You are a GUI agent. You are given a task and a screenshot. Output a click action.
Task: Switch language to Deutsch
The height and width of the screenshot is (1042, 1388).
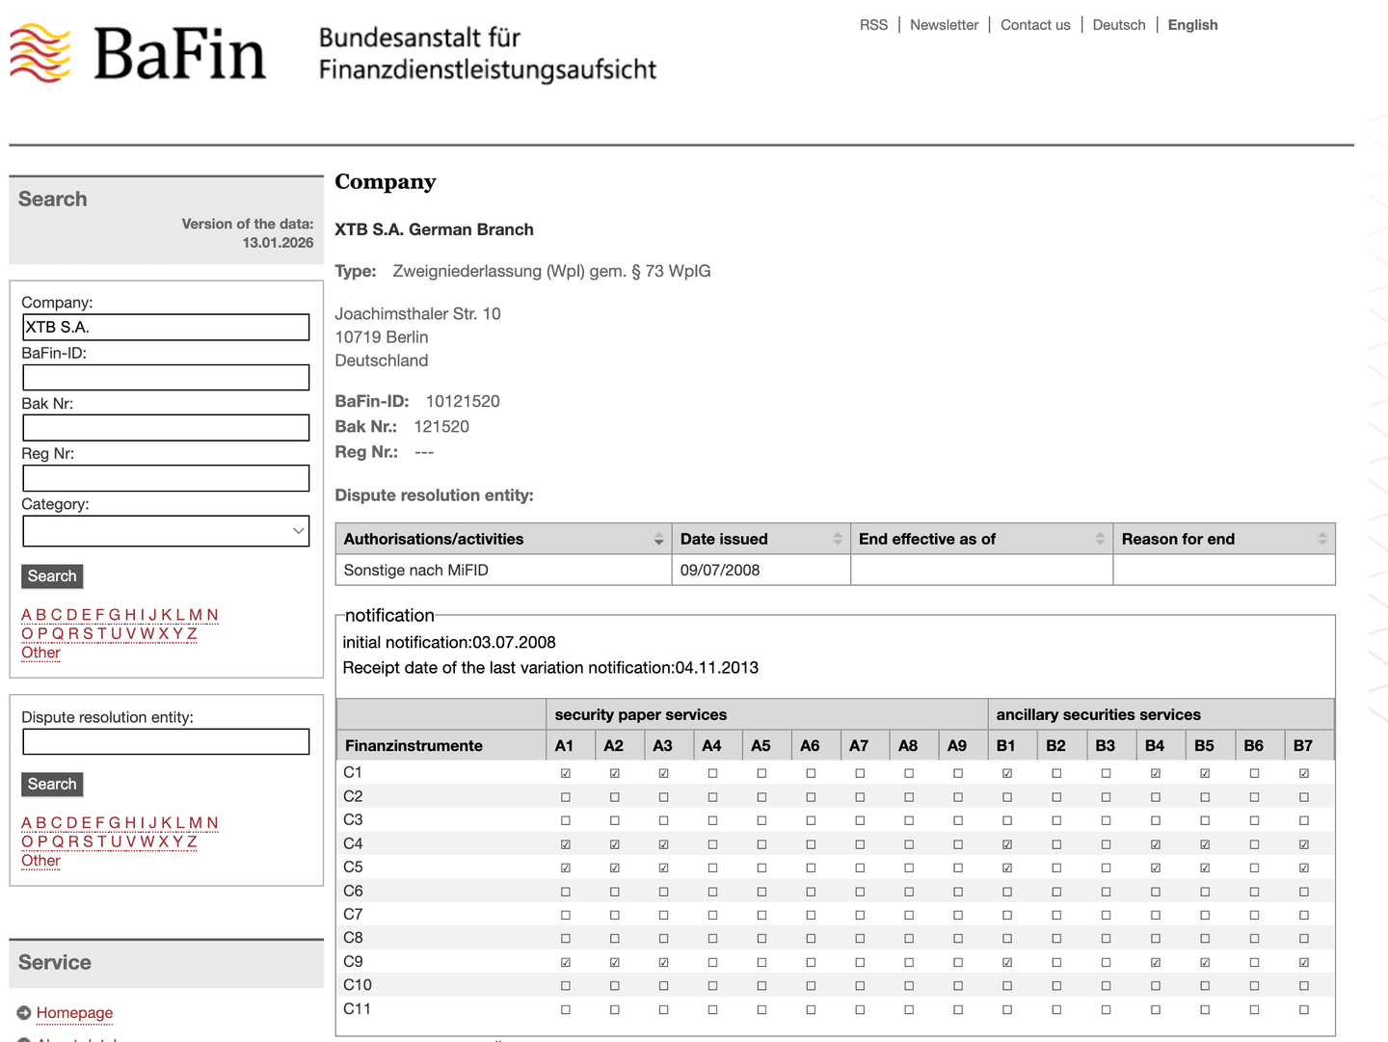pos(1119,24)
